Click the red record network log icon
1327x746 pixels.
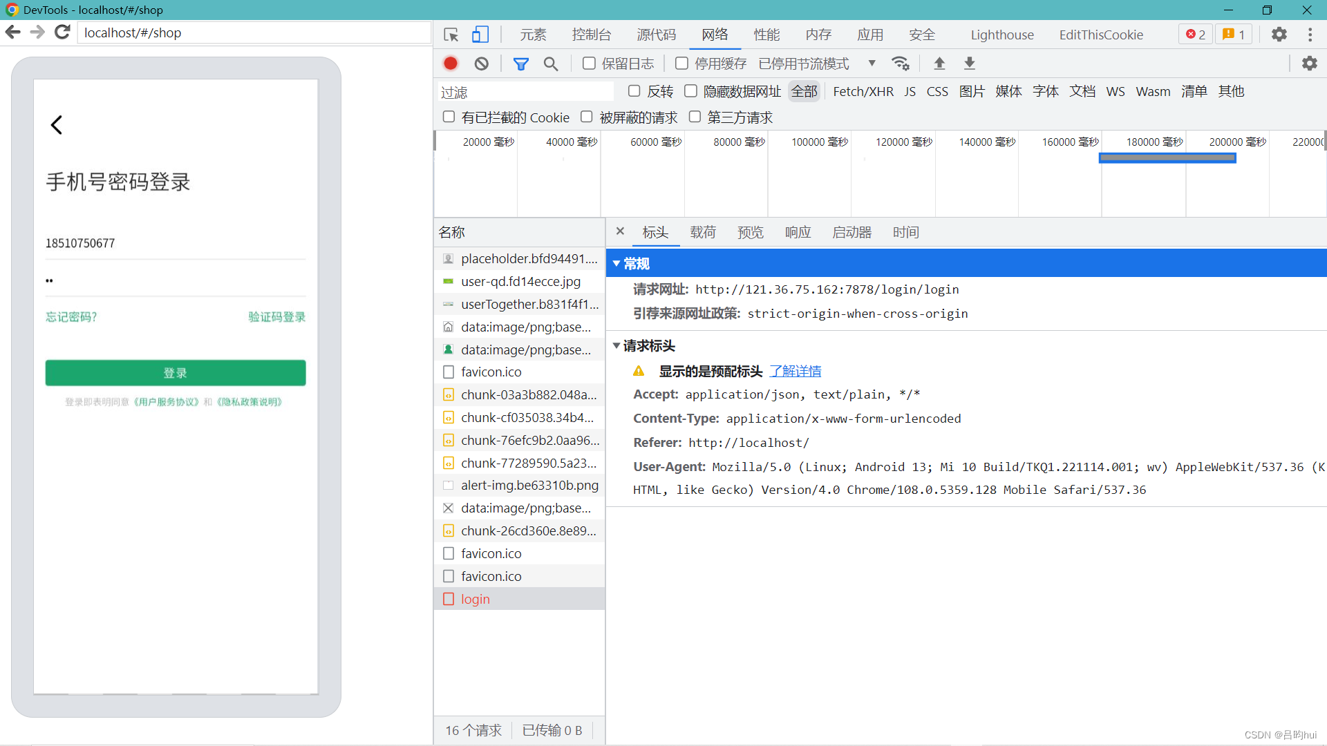[x=451, y=64]
